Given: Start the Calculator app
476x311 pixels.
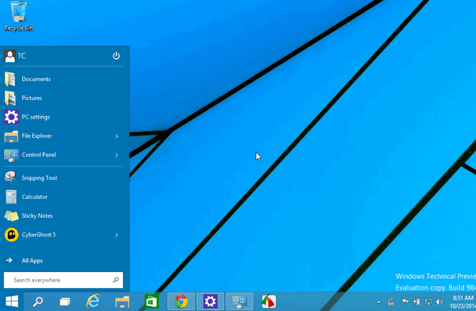Looking at the screenshot, I should [x=63, y=196].
